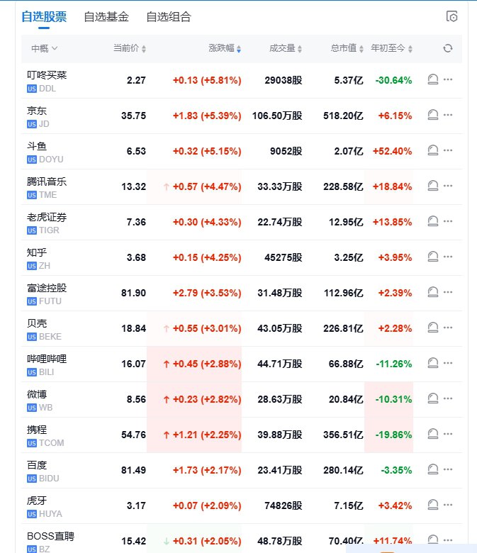The image size is (477, 553).
Task: Set a price alert for 贝壳 BEKE
Action: [433, 328]
